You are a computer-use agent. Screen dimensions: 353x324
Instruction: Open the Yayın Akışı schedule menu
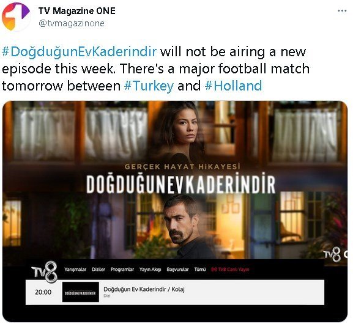(150, 270)
